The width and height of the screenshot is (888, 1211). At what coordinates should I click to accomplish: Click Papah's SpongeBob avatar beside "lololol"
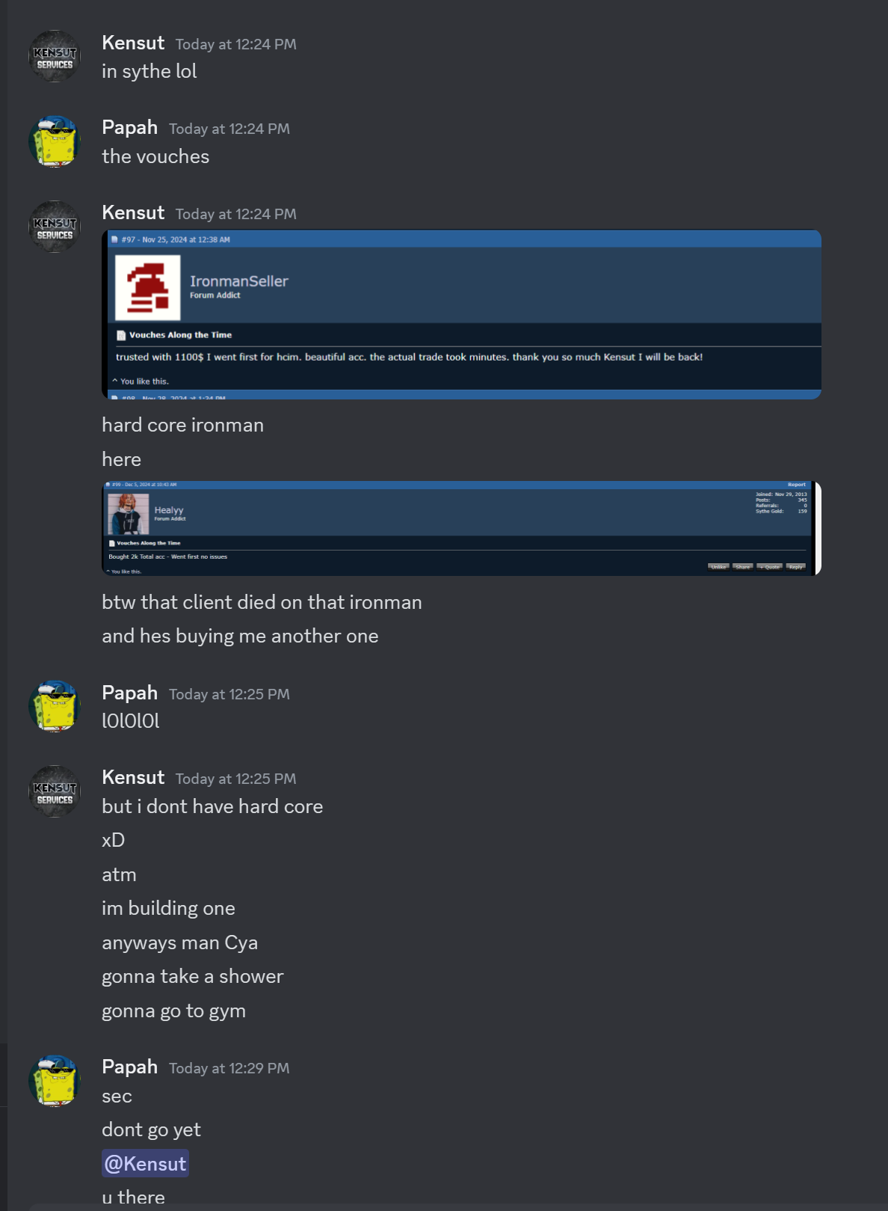55,707
